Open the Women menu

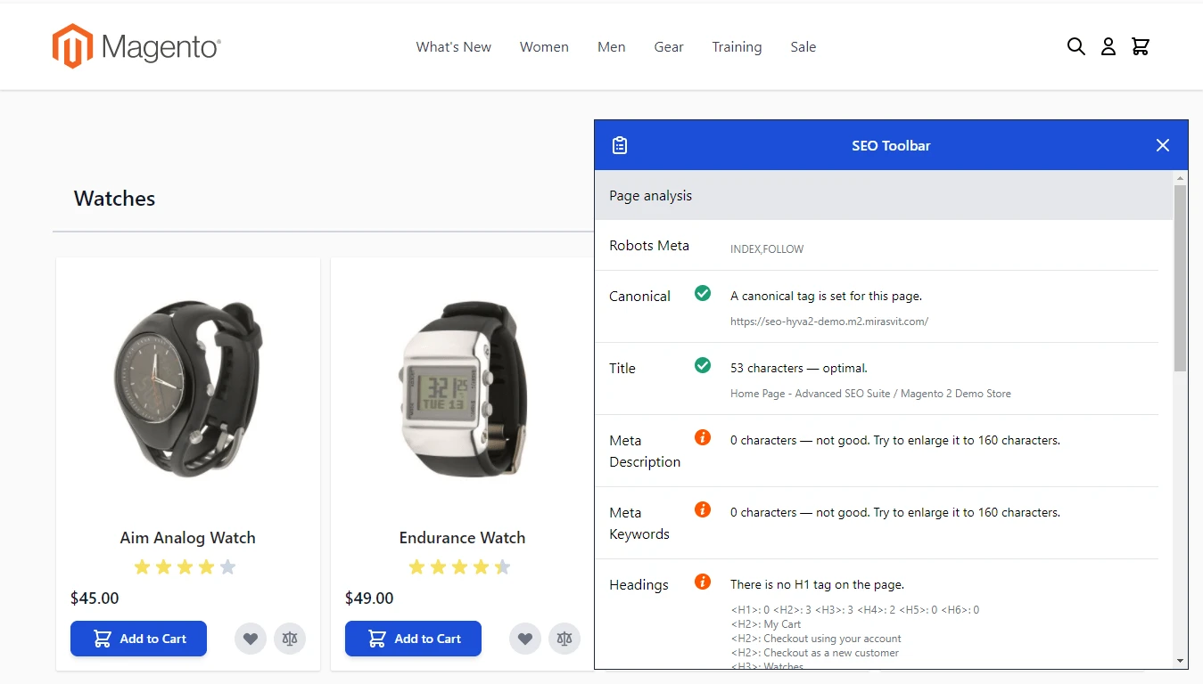click(x=544, y=47)
